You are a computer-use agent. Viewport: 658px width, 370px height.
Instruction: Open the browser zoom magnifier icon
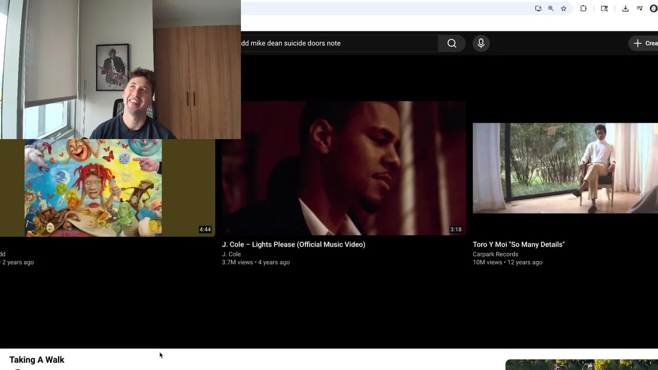pyautogui.click(x=551, y=8)
